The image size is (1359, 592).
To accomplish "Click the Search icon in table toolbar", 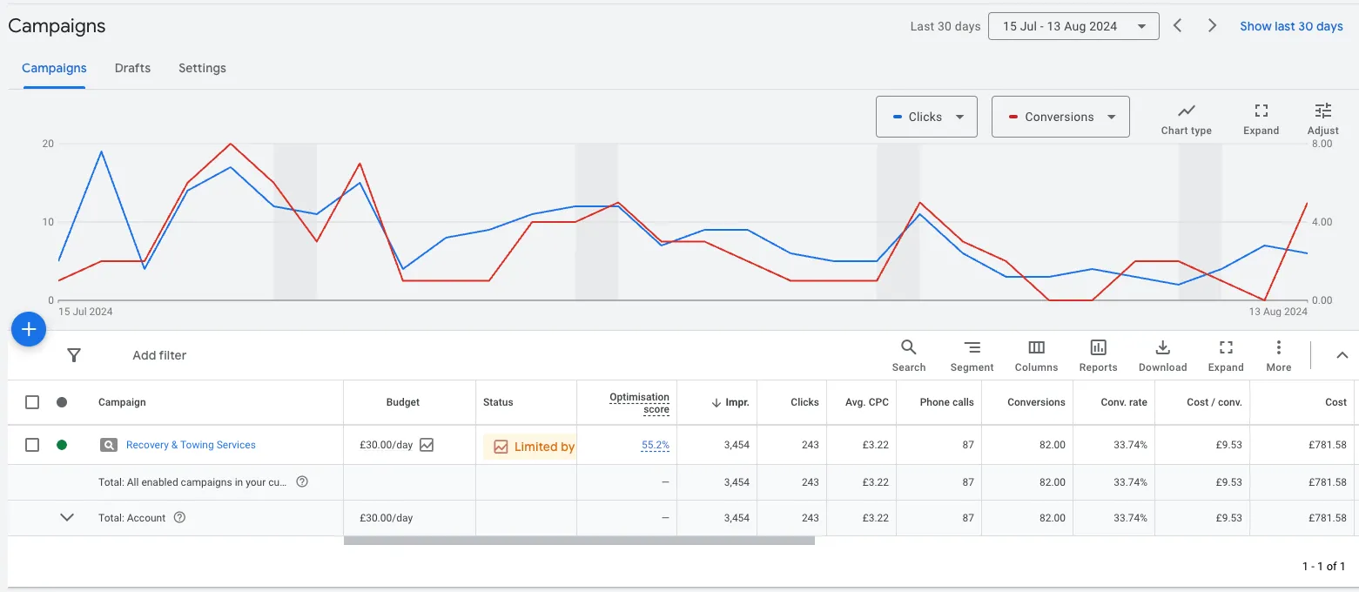I will click(908, 355).
